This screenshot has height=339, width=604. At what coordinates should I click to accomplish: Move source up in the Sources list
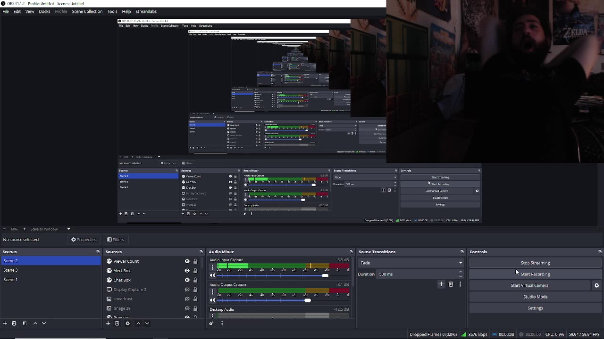pyautogui.click(x=138, y=323)
